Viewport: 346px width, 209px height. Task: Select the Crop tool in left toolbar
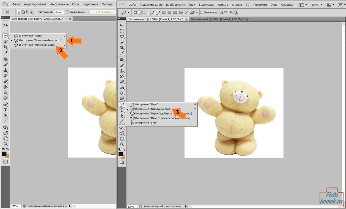point(5,47)
